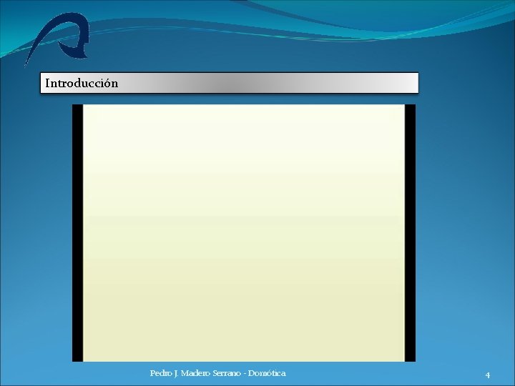Select the word Domótica in the footer

click(267, 373)
